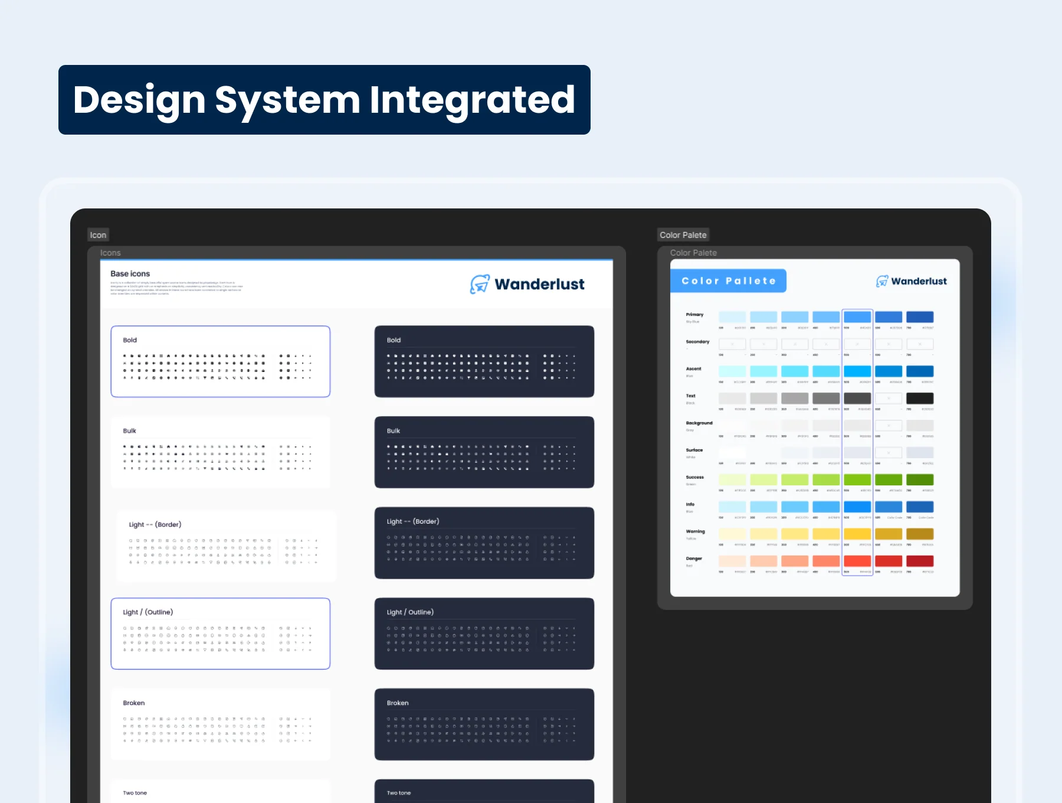Click the empty Text 600 placeholder swatch
The image size is (1062, 803).
[x=889, y=399]
